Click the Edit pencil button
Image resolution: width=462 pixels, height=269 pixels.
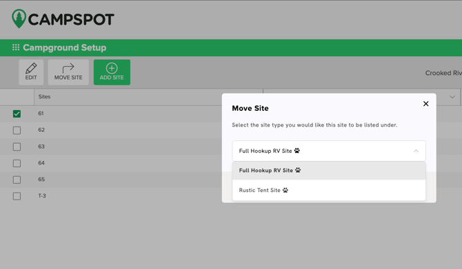(x=31, y=72)
